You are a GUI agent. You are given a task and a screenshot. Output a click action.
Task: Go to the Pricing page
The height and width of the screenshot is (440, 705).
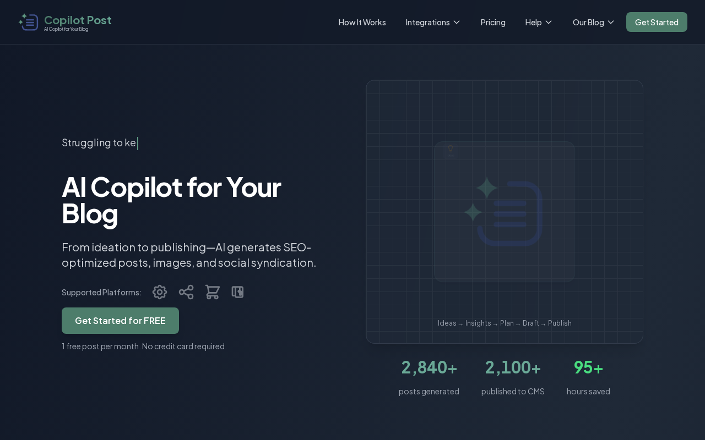pos(493,22)
